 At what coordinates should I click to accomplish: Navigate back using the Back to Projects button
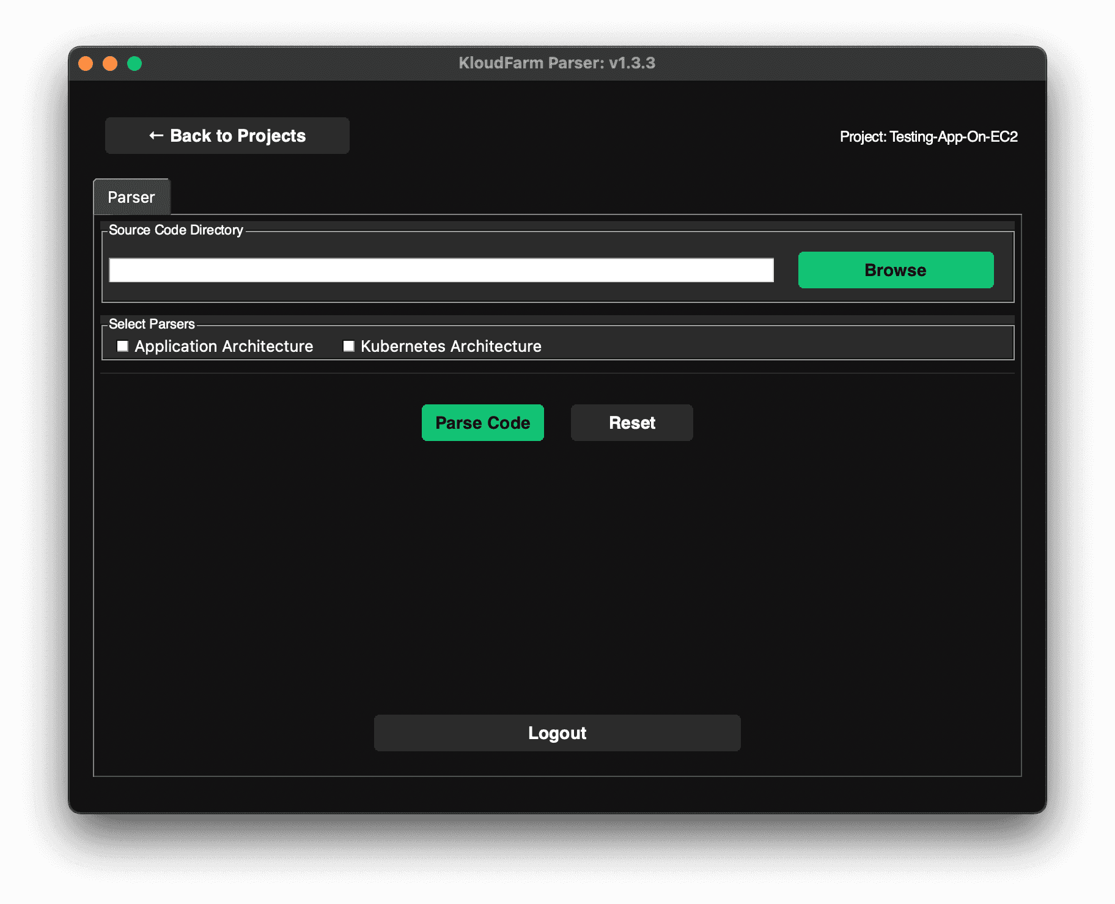tap(227, 136)
